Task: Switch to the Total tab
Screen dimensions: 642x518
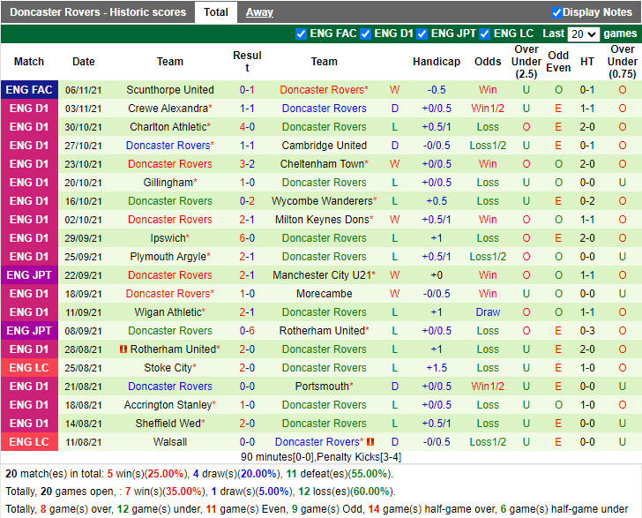Action: 216,12
